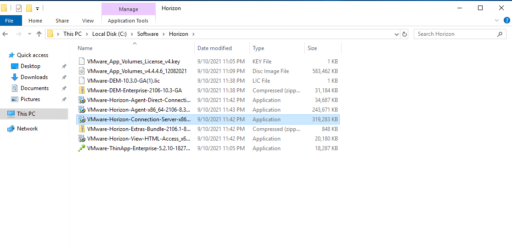Unpin Pictures from Quick access

[x=64, y=99]
